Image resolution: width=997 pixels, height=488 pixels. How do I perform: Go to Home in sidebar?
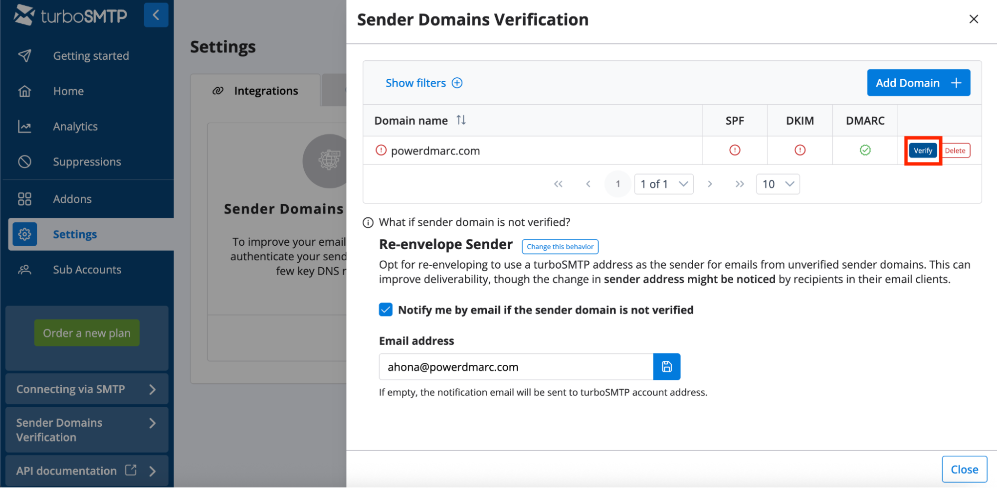pyautogui.click(x=68, y=91)
